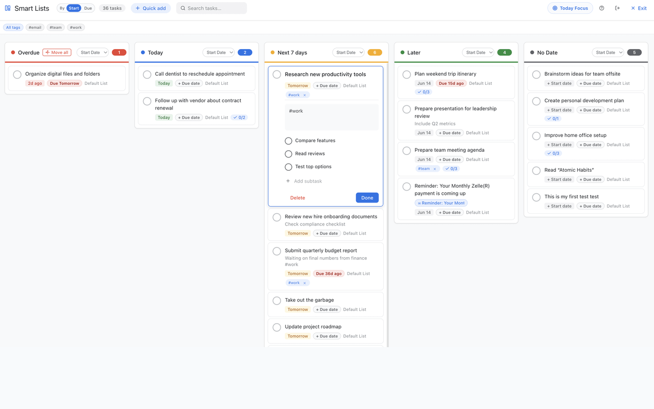Viewport: 654px width, 409px height.
Task: Add due date to Create personal development plan
Action: tap(591, 110)
